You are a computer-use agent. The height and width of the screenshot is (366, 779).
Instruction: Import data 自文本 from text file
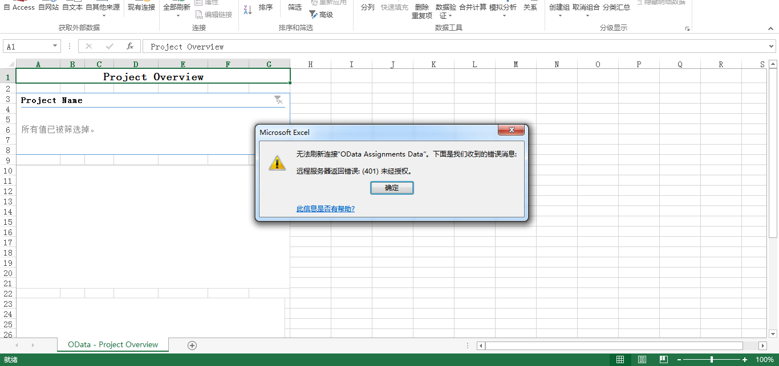(72, 7)
